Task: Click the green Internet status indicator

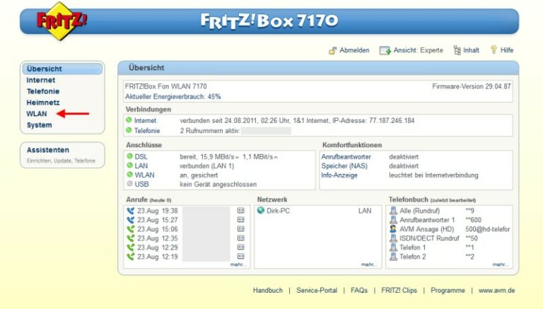Action: [x=129, y=120]
